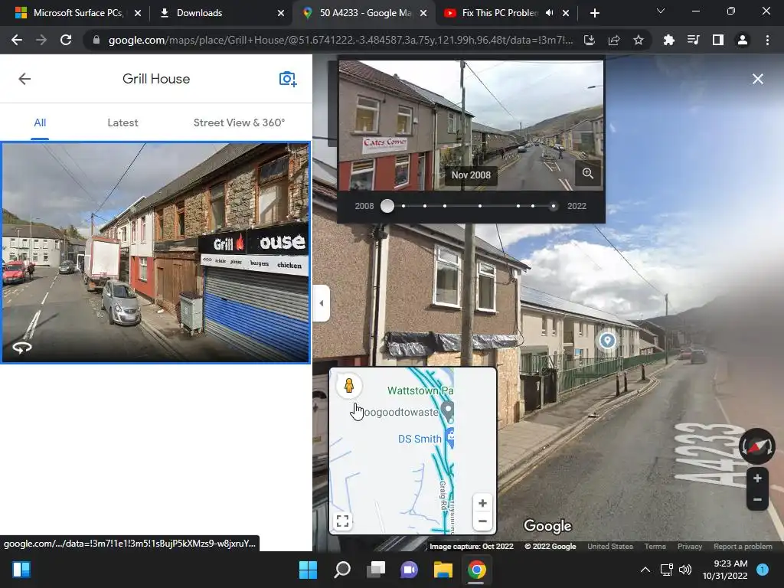784x588 pixels.
Task: Zoom out on the mini map
Action: tap(482, 521)
